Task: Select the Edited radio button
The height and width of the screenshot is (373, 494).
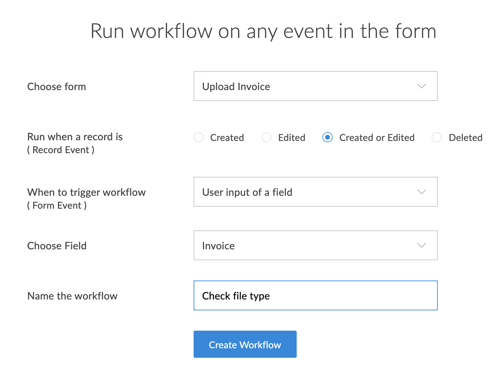Action: pos(266,137)
